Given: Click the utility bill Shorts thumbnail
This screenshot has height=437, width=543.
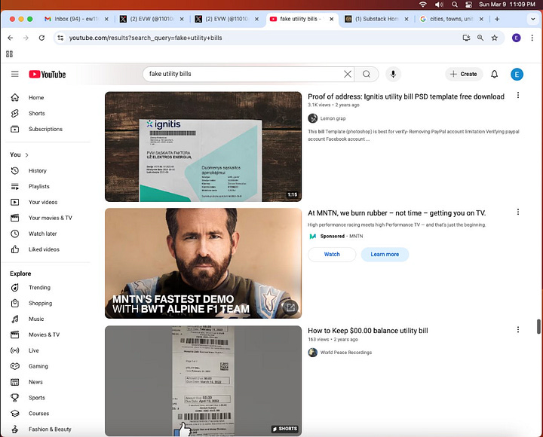Looking at the screenshot, I should [x=204, y=381].
